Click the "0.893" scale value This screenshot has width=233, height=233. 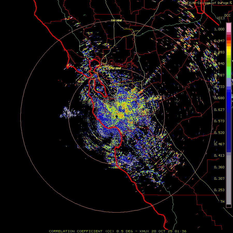pos(219,52)
